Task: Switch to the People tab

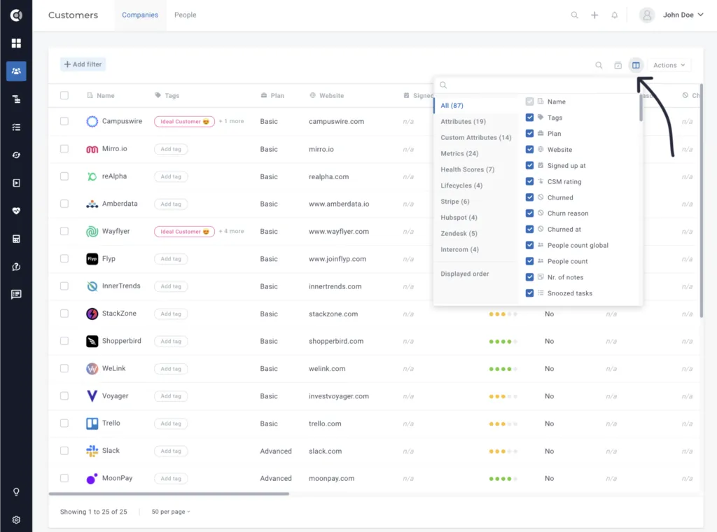Action: click(x=185, y=15)
